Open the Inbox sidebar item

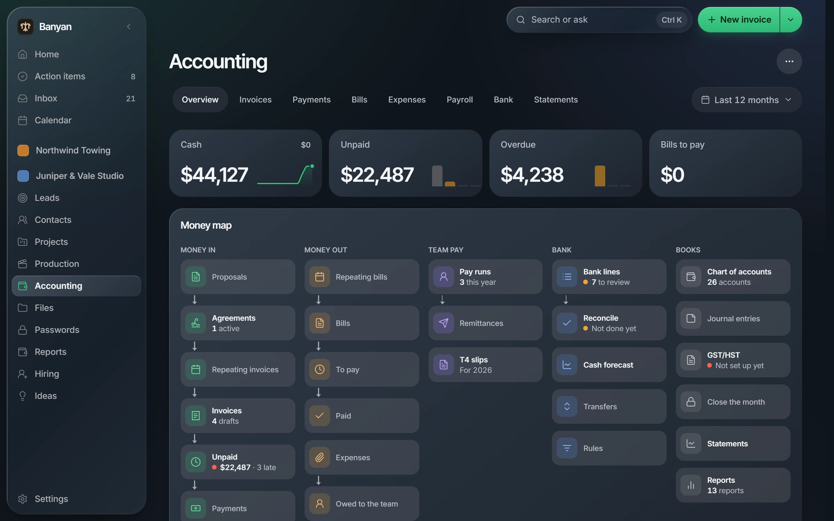click(x=76, y=98)
